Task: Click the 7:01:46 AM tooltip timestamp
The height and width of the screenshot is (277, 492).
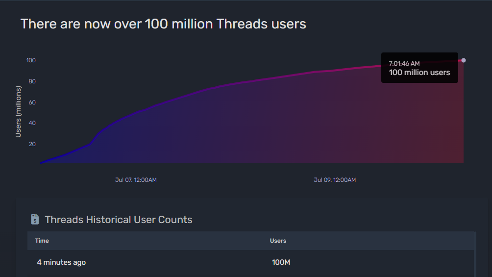Action: click(x=404, y=63)
